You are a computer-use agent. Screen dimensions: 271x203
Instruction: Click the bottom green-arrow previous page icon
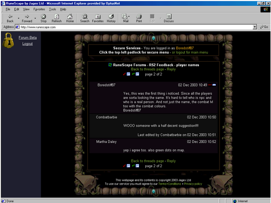[135, 166]
